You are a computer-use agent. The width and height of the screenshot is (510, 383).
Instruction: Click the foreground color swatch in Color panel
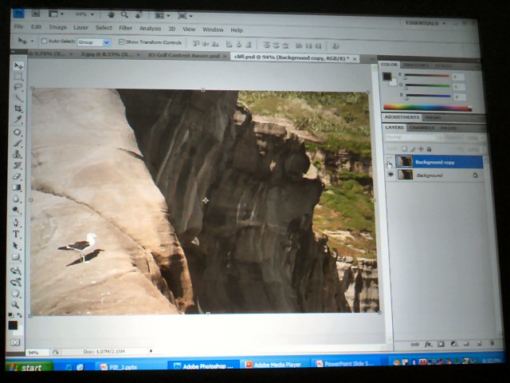(386, 77)
